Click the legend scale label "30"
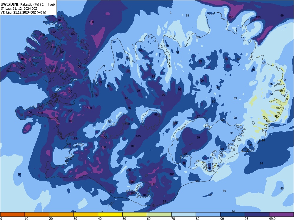 (75, 219)
